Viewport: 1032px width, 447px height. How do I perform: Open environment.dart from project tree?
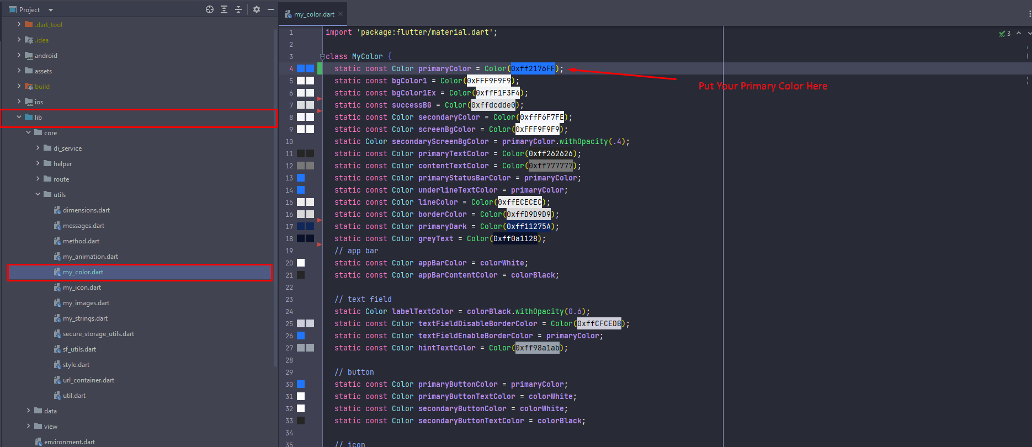click(69, 442)
